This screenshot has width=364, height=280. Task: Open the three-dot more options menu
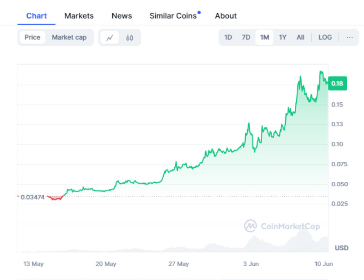[x=349, y=37]
